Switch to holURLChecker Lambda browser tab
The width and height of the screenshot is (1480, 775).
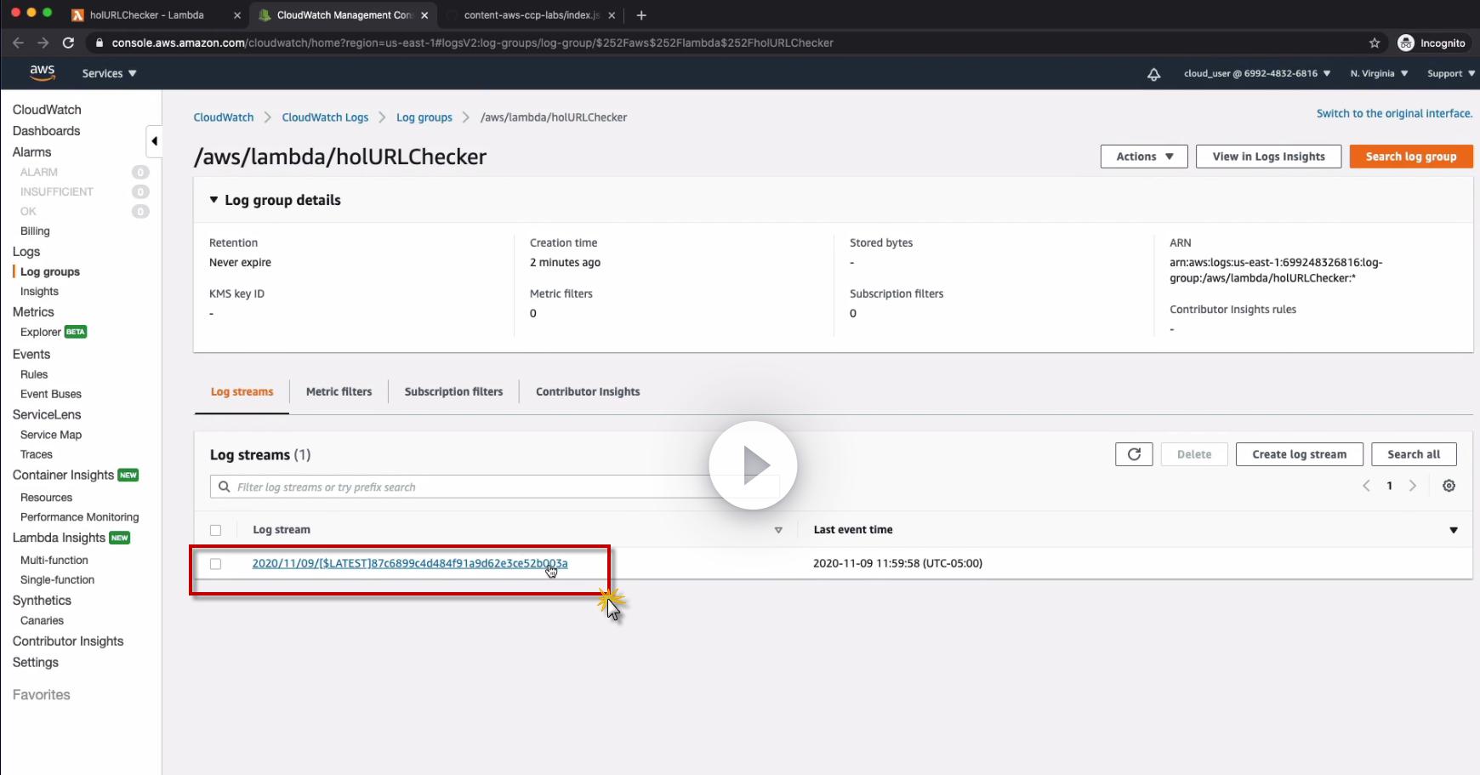pos(157,15)
